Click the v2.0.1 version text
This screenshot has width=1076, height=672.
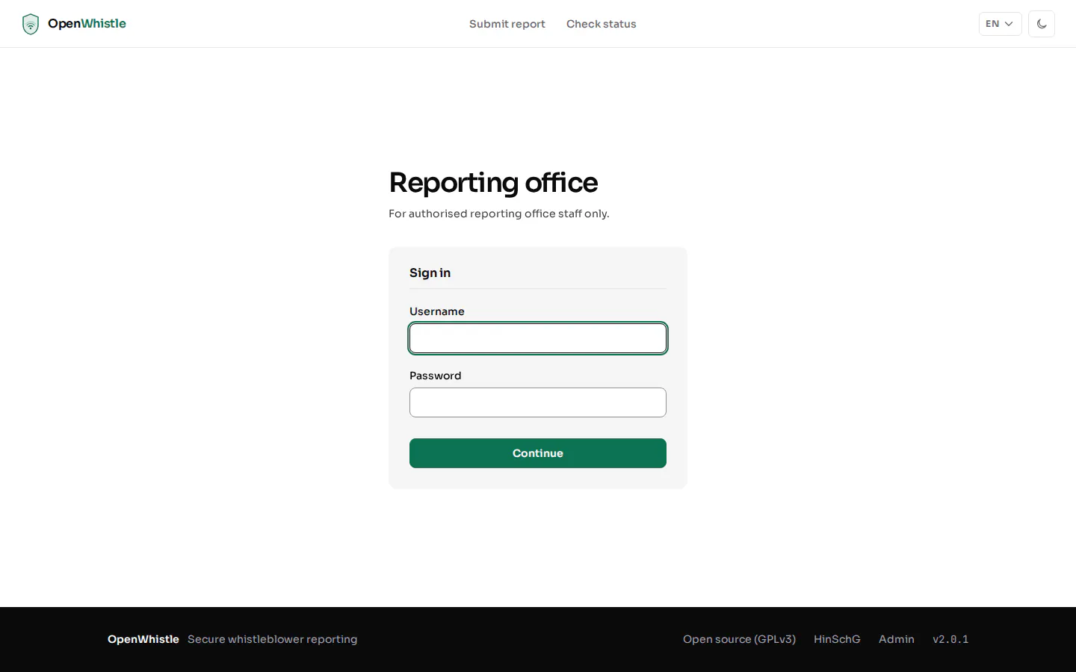950,639
